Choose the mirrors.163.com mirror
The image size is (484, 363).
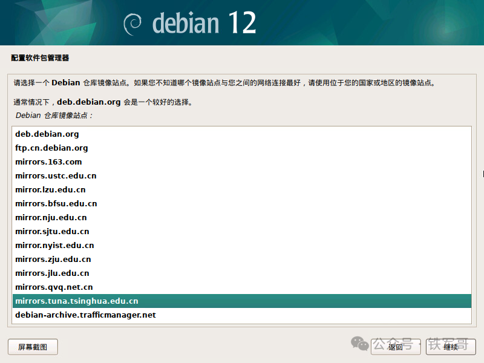tap(242, 162)
